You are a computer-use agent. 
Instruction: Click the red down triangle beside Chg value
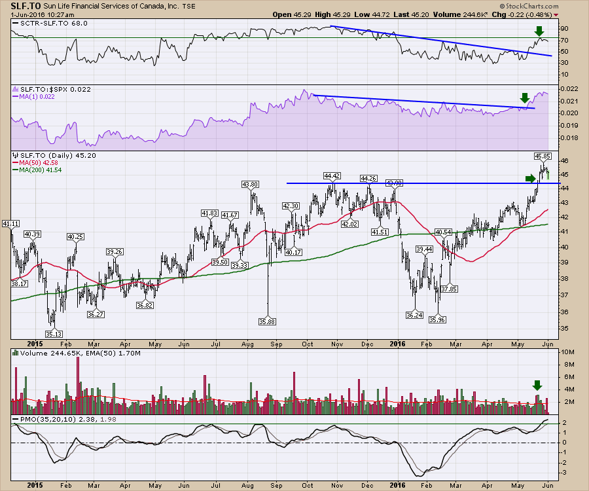[x=556, y=14]
